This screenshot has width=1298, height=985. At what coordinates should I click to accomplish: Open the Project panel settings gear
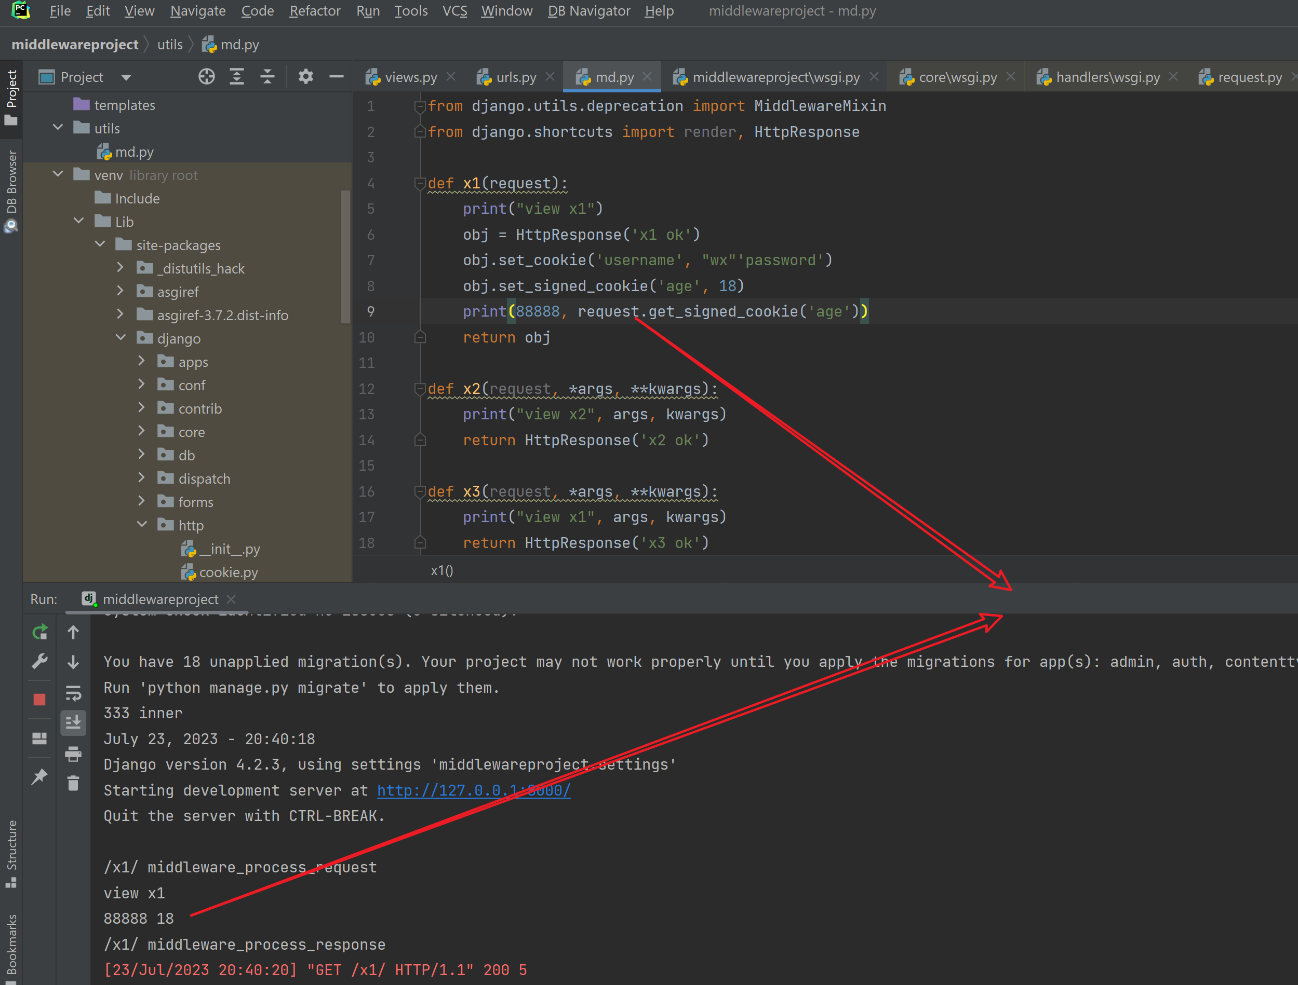tap(306, 77)
